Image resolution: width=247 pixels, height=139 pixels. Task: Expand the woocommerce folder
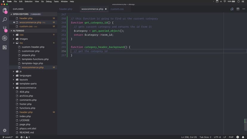point(13,88)
